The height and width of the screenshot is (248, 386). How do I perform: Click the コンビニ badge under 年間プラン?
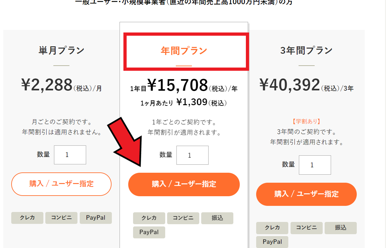(x=183, y=218)
